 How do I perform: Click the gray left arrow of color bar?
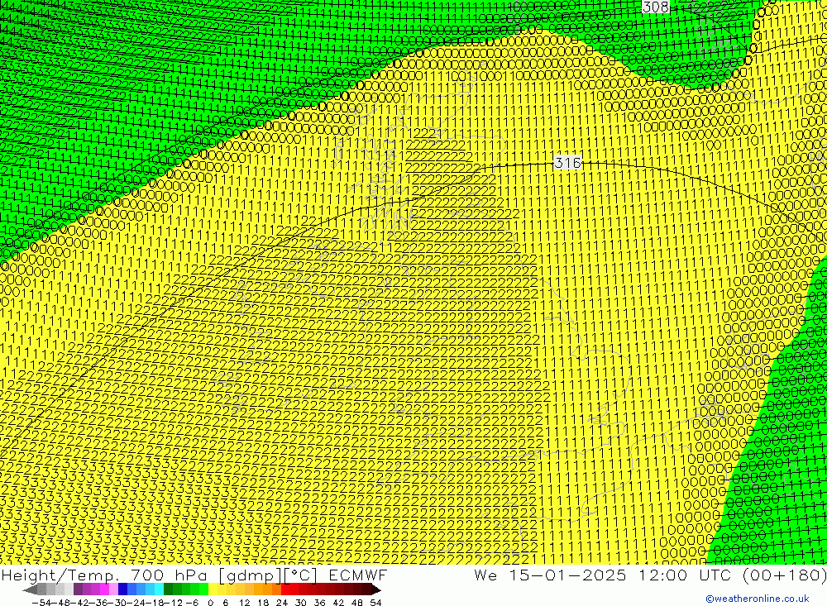pos(30,589)
